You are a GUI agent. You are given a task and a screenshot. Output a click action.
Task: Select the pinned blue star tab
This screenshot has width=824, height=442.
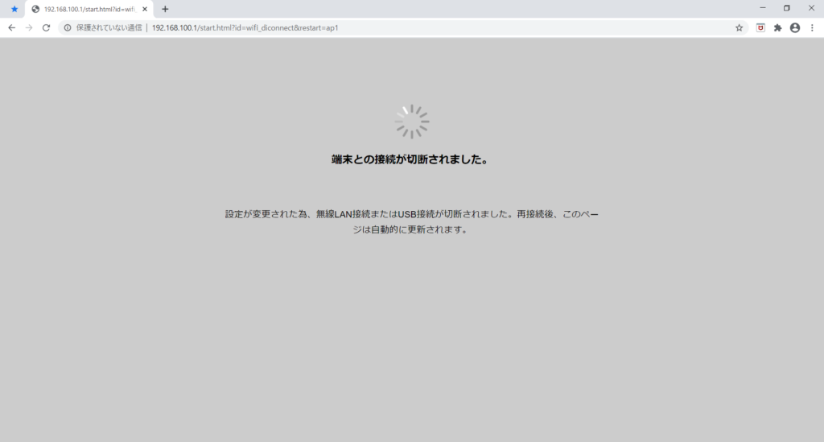point(14,9)
